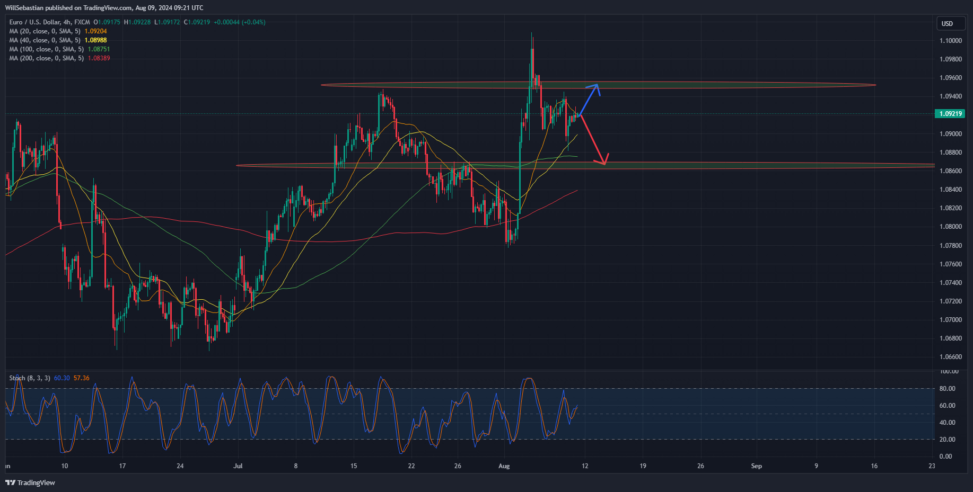Click the 1.08600 price axis label
Screen dimensions: 973x492
[950, 171]
